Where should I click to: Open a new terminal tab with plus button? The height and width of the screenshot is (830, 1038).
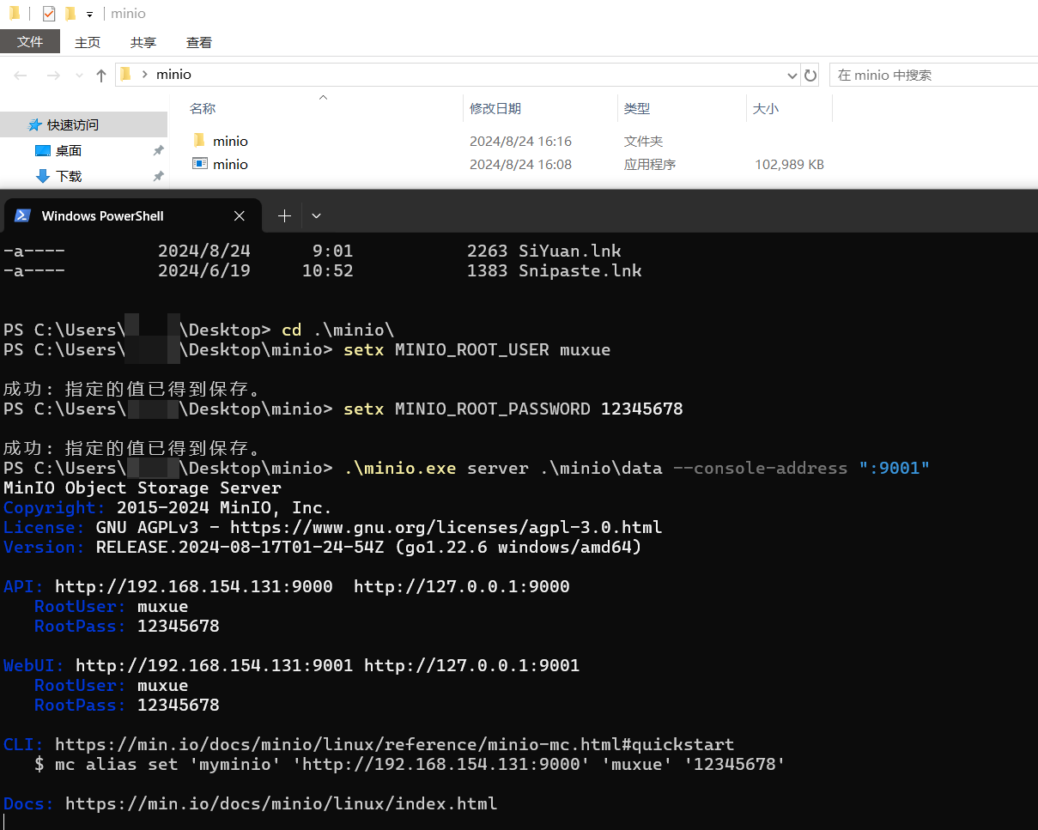[283, 215]
